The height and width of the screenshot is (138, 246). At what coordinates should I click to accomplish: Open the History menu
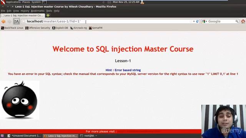click(x=25, y=11)
